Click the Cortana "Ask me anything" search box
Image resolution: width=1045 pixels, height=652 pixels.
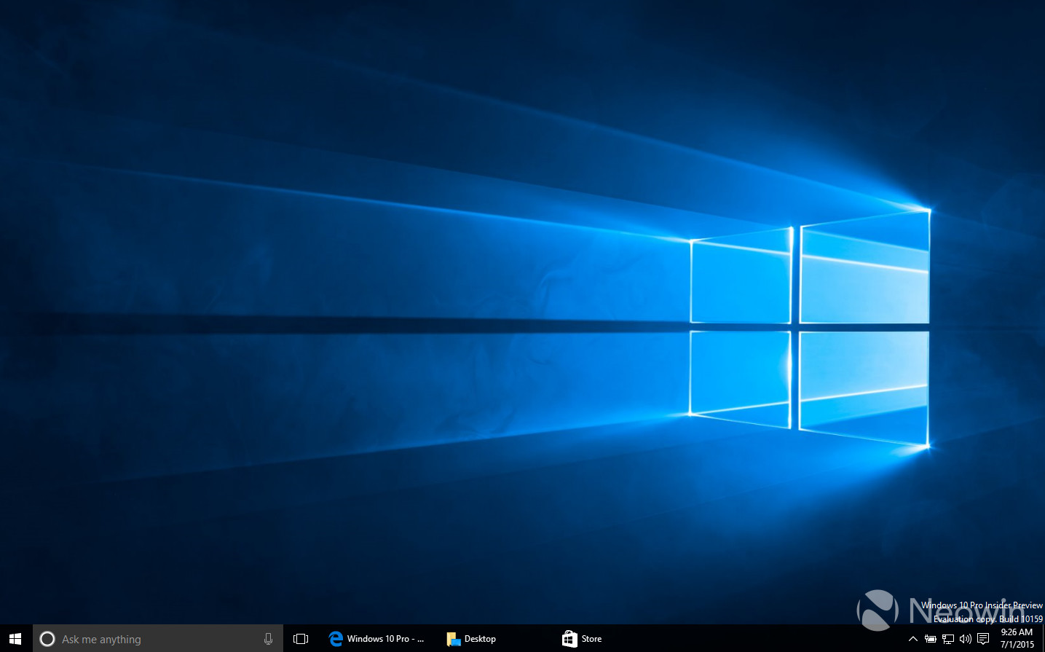158,639
